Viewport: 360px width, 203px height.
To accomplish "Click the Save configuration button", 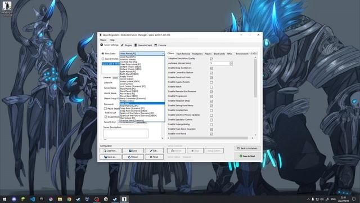I will pos(133,151).
